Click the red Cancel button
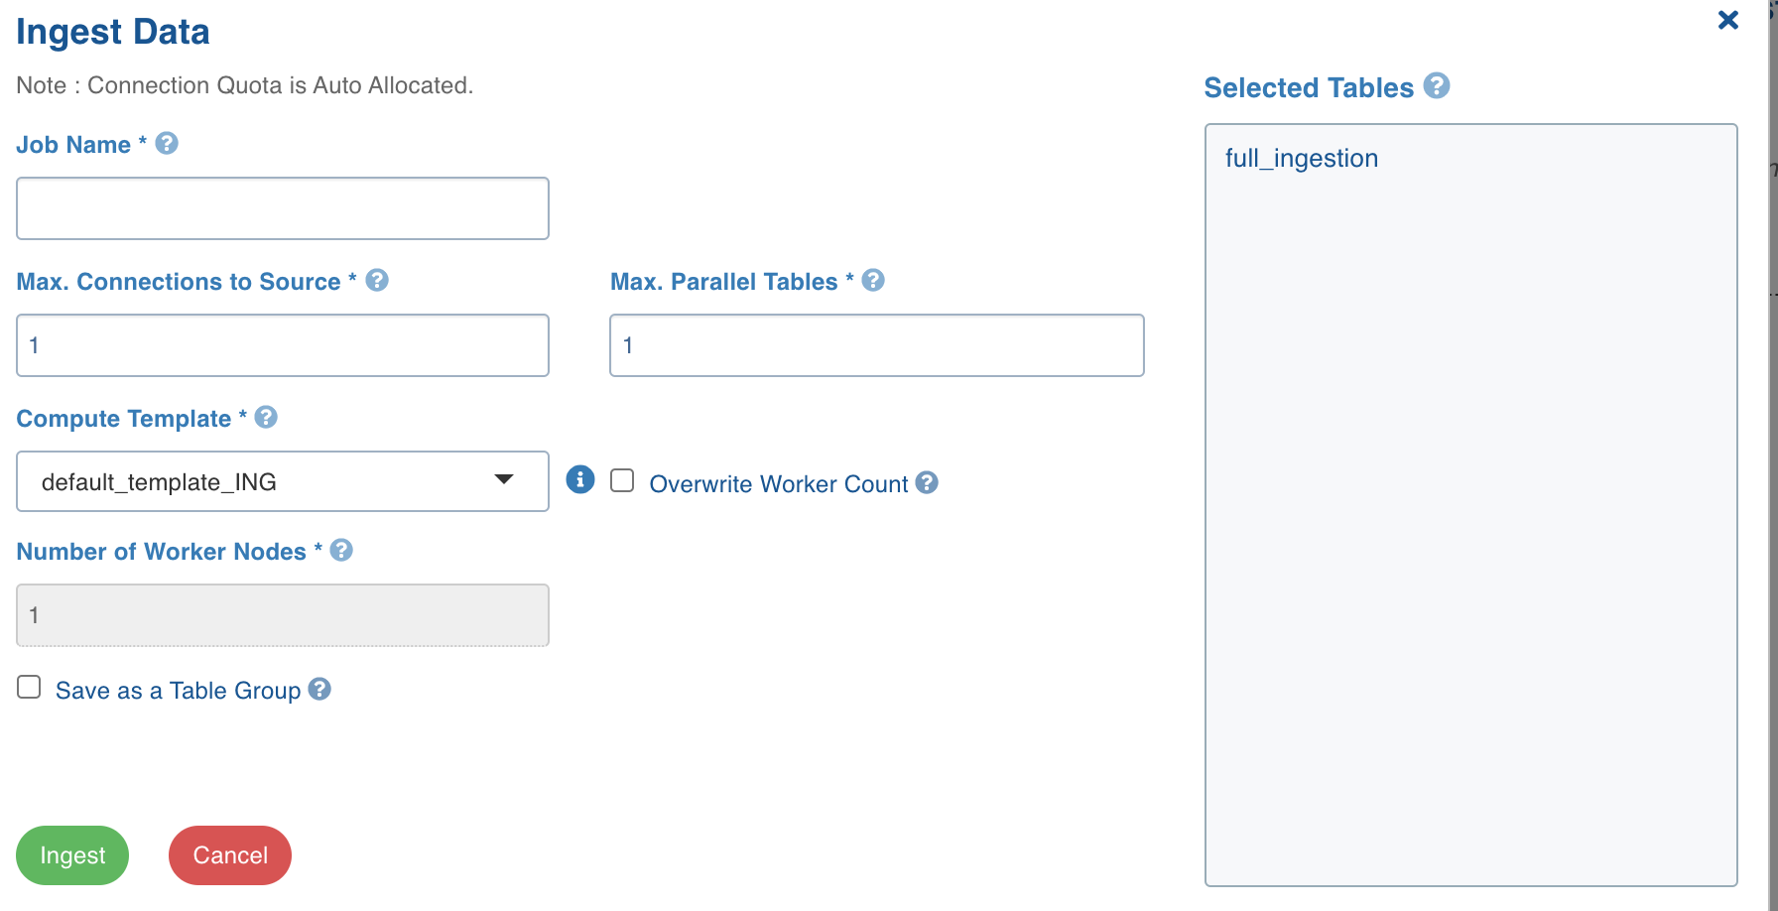This screenshot has width=1778, height=911. tap(230, 855)
